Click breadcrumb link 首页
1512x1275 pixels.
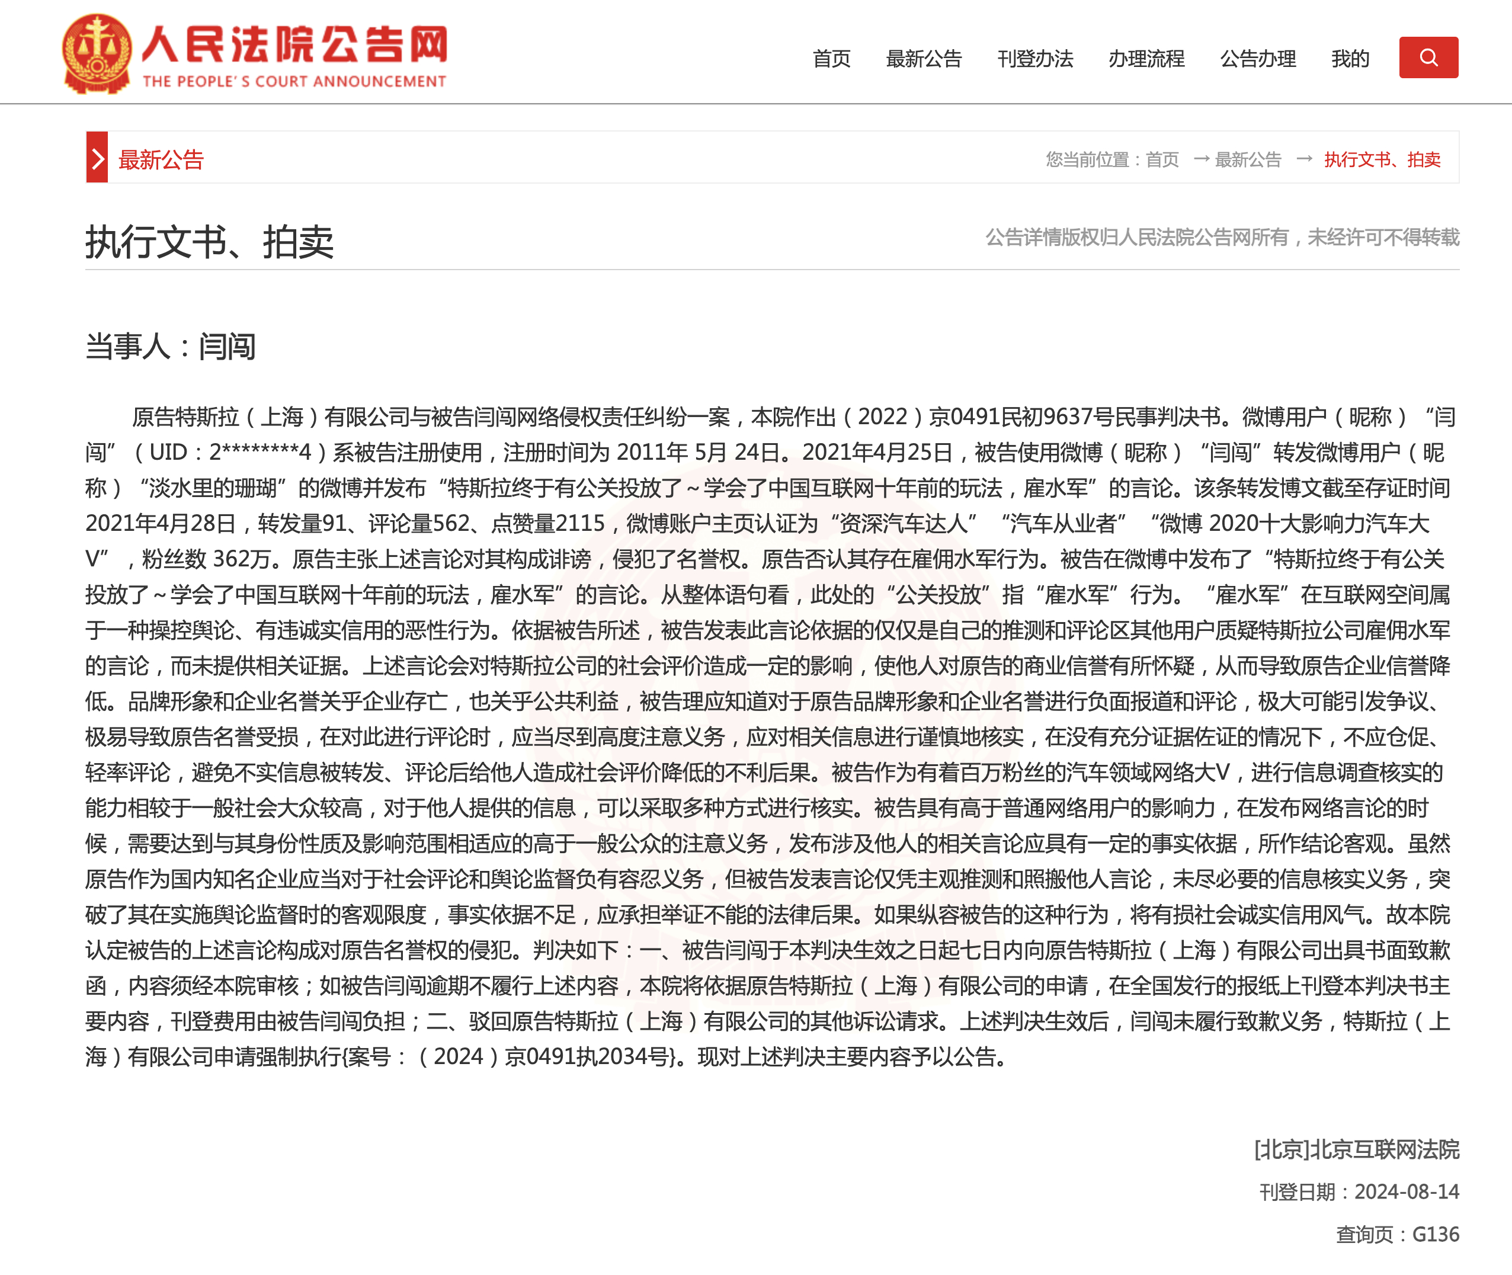tap(1162, 159)
